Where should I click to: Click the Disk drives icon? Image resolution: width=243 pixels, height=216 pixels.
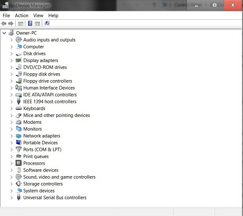(x=19, y=54)
